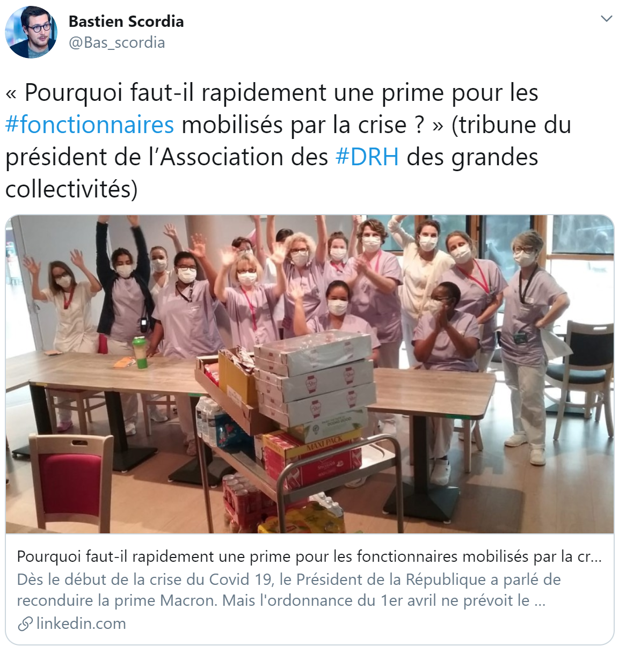Open the nurses group photo preview
Screen dimensions: 626x653
point(310,375)
